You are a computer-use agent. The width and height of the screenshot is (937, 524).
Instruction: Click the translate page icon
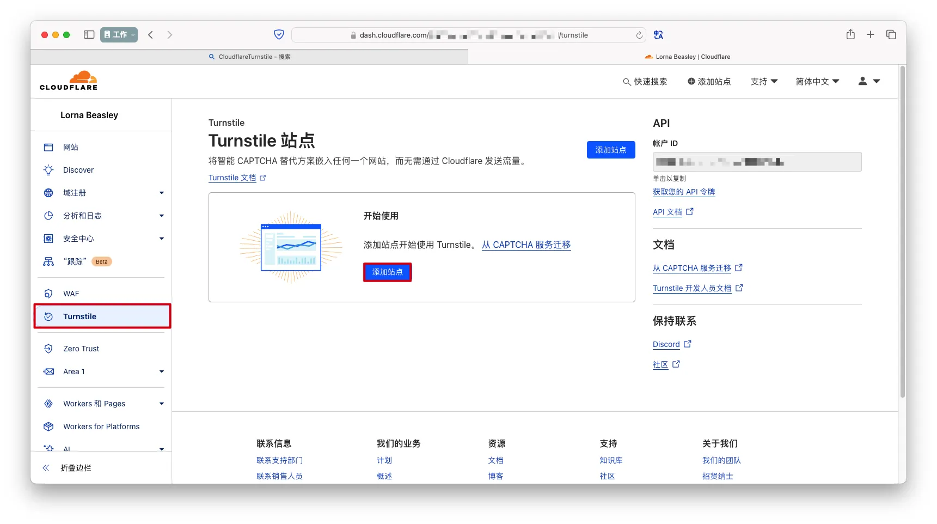click(659, 35)
